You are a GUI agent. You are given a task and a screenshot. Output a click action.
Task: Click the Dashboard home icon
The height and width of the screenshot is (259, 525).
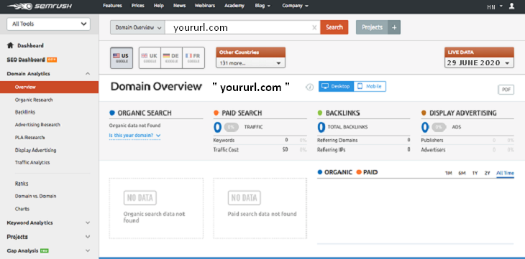(10, 45)
